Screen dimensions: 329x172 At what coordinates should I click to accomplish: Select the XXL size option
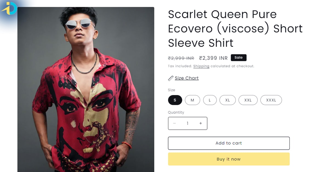click(x=248, y=100)
